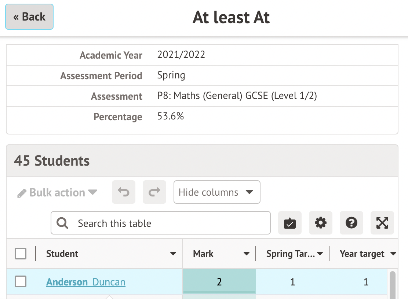
Task: Open the Year target column dropdown arrow
Action: click(x=393, y=254)
